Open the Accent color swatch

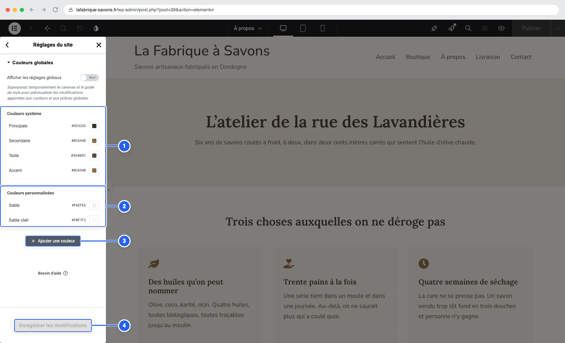pyautogui.click(x=94, y=170)
